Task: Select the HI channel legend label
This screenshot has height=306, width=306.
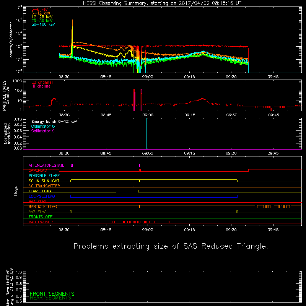Action: coord(41,86)
